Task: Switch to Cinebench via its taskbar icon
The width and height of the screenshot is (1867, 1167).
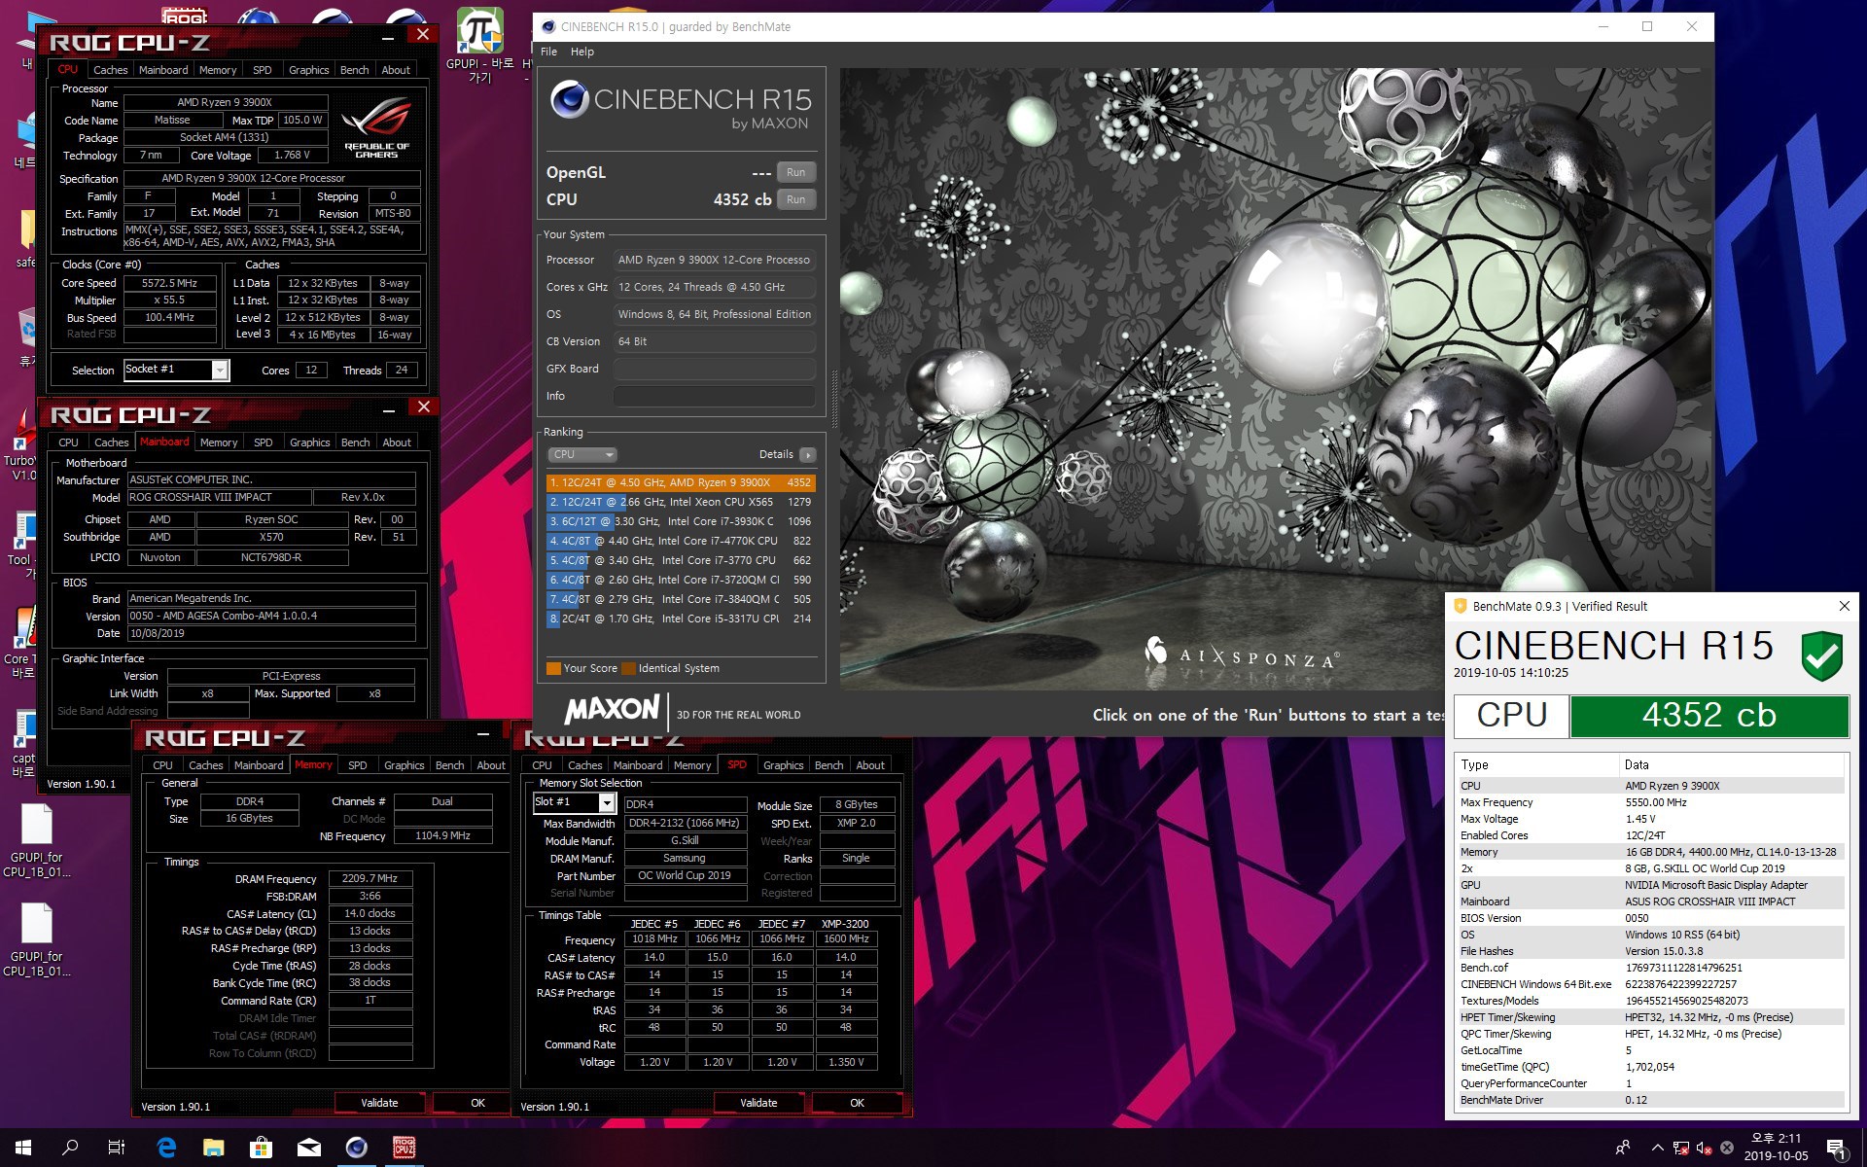Action: (x=356, y=1148)
